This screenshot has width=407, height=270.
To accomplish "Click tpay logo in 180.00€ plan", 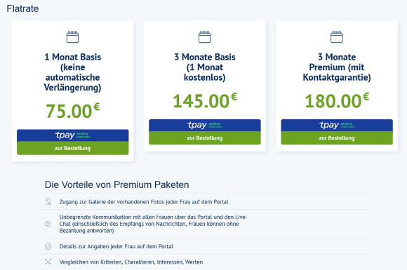I will click(x=337, y=126).
